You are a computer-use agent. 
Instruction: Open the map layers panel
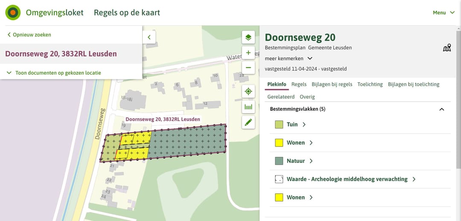248,37
